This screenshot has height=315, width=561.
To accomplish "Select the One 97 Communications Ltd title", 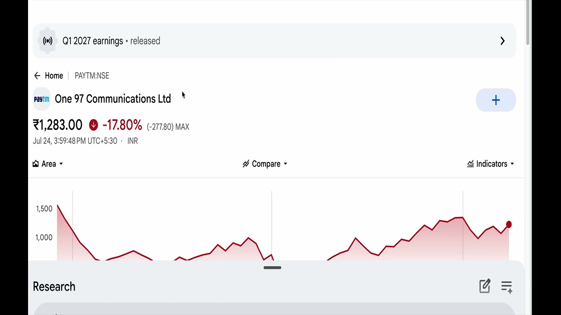I will (x=113, y=99).
